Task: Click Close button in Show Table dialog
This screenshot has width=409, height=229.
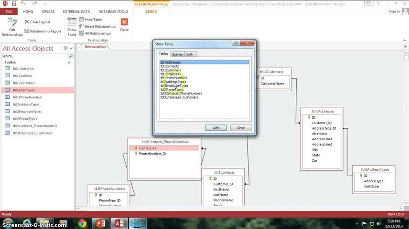Action: [241, 128]
